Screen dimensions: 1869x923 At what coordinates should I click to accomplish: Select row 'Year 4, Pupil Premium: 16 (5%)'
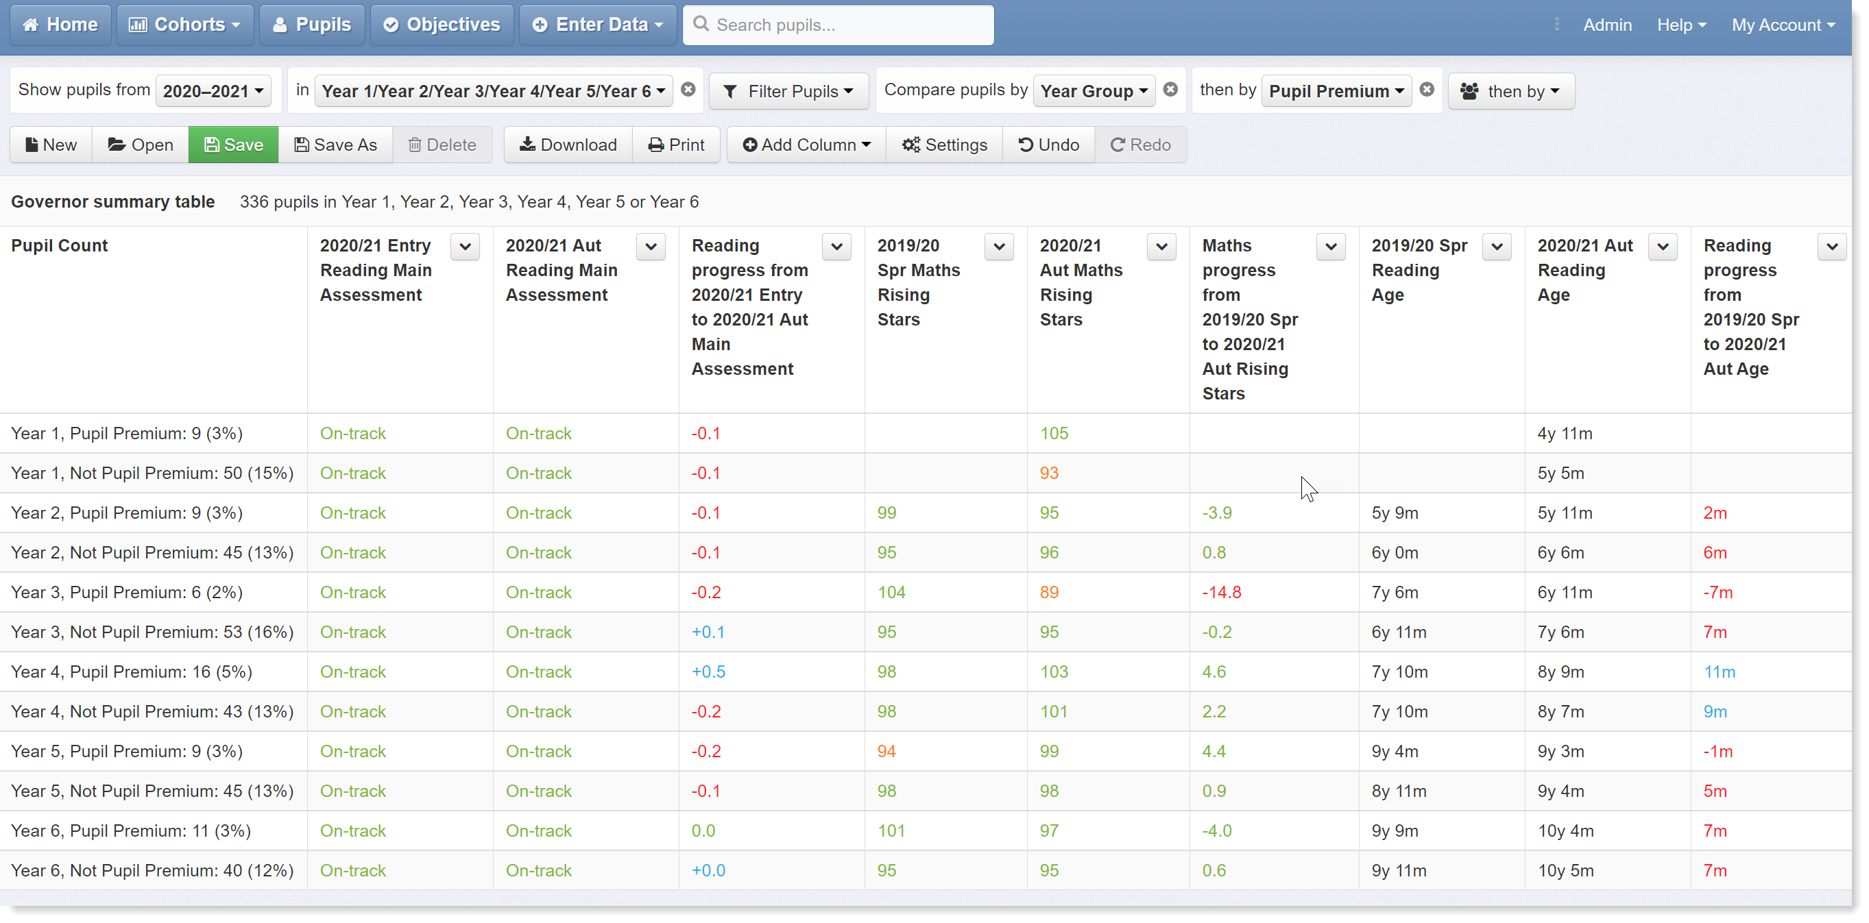926,672
